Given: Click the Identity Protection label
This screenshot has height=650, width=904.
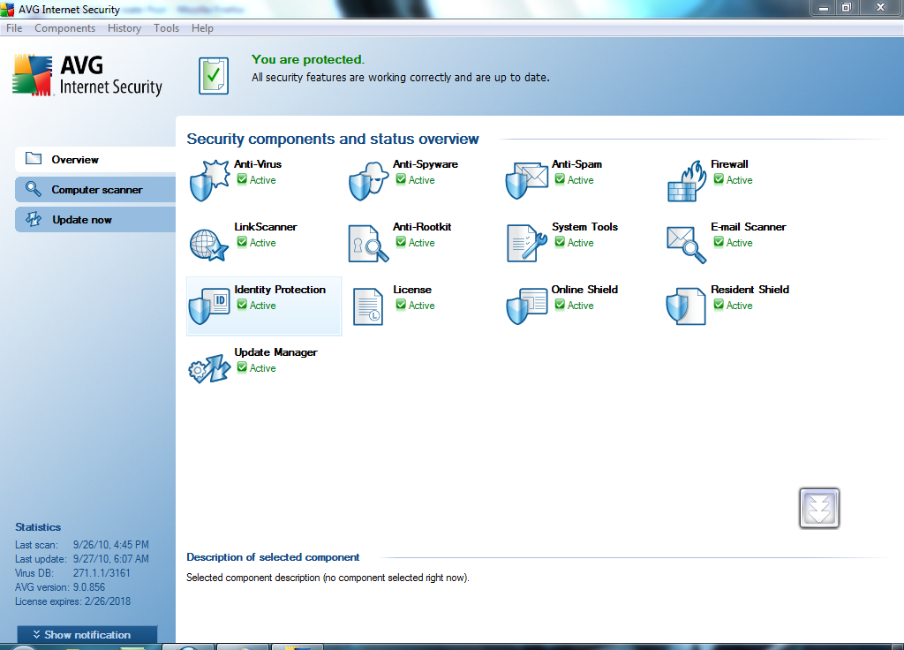Looking at the screenshot, I should point(280,290).
